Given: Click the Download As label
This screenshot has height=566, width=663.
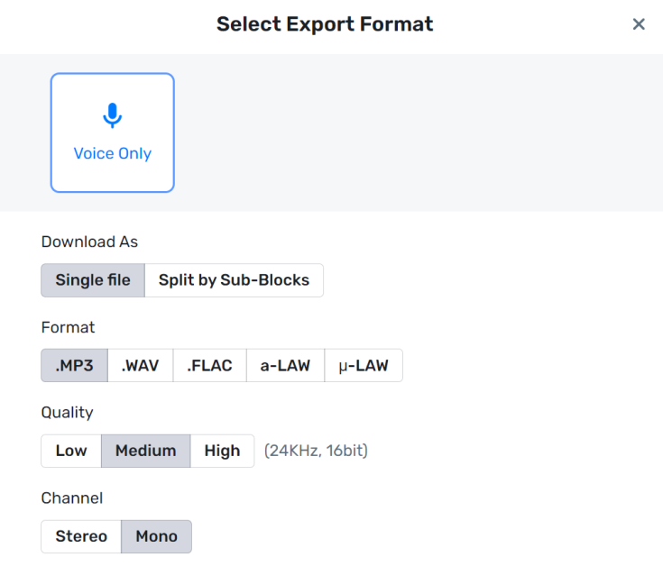Looking at the screenshot, I should tap(89, 242).
